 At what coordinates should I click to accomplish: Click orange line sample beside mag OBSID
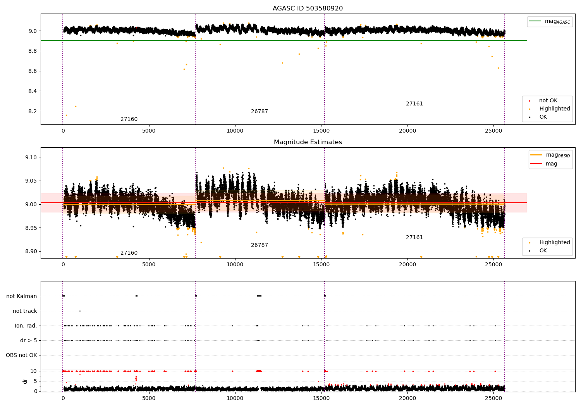536,155
